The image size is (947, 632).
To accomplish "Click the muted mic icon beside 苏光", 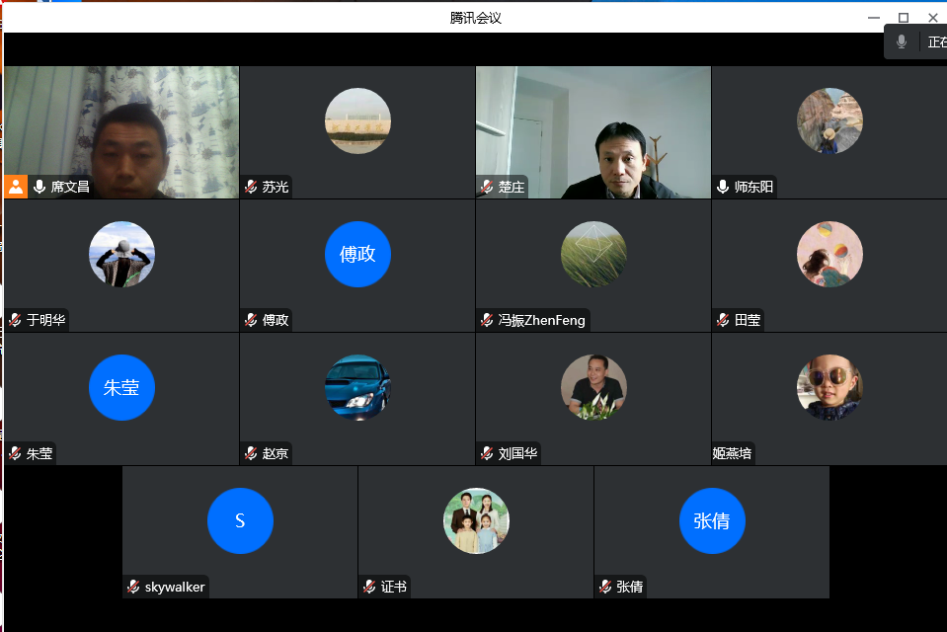I will click(x=252, y=187).
